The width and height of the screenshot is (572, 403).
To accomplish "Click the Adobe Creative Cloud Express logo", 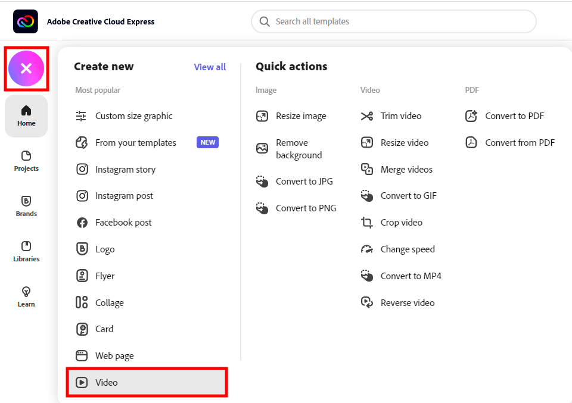I will (x=26, y=21).
